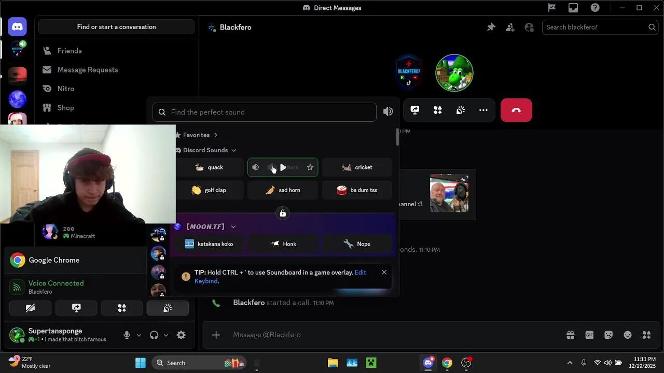Preview sound with speaker icon on hovered tile
664x373 pixels.
pos(255,167)
